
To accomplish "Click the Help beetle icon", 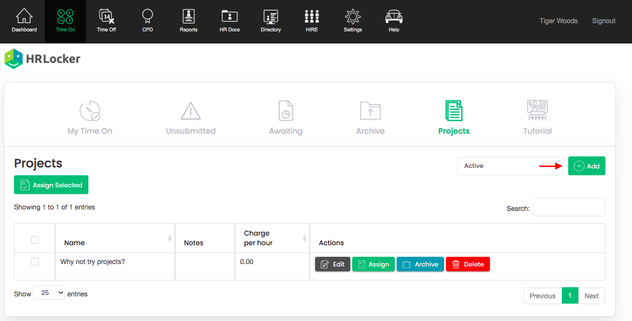I will point(393,20).
